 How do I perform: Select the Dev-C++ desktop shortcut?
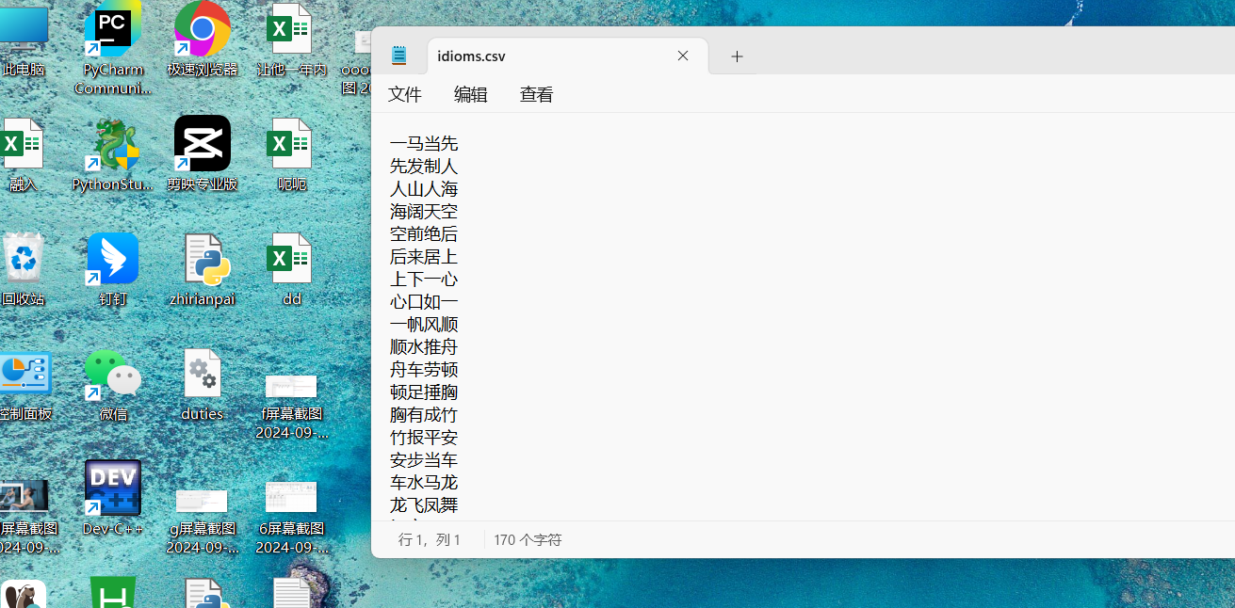(112, 499)
